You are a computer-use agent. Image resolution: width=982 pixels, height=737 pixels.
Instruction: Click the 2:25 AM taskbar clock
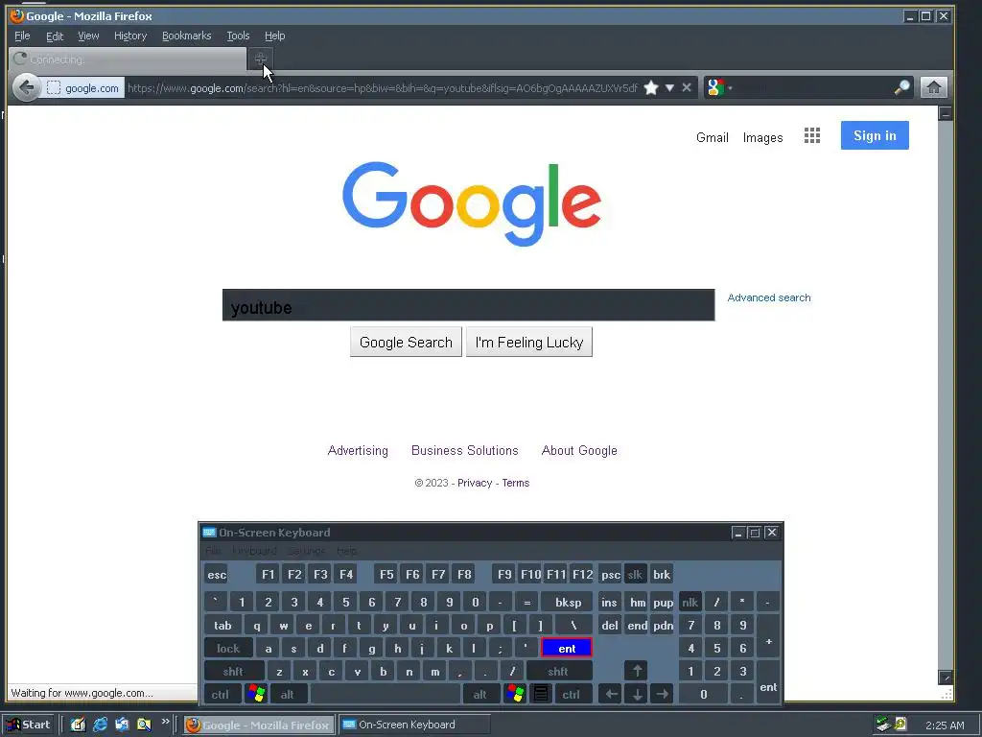[x=945, y=725]
